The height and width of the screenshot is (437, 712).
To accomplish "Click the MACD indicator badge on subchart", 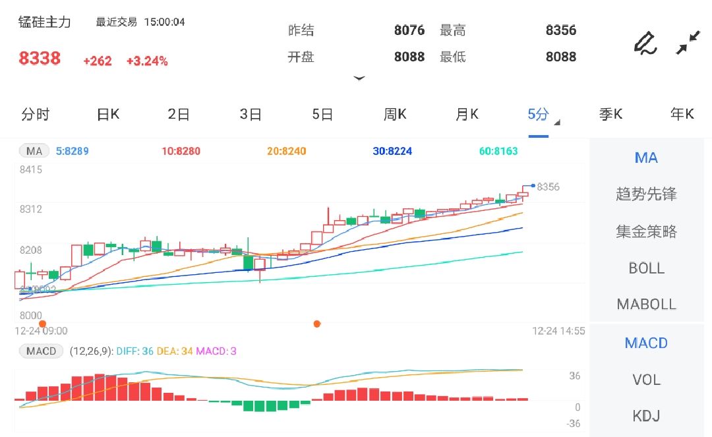I will 41,351.
